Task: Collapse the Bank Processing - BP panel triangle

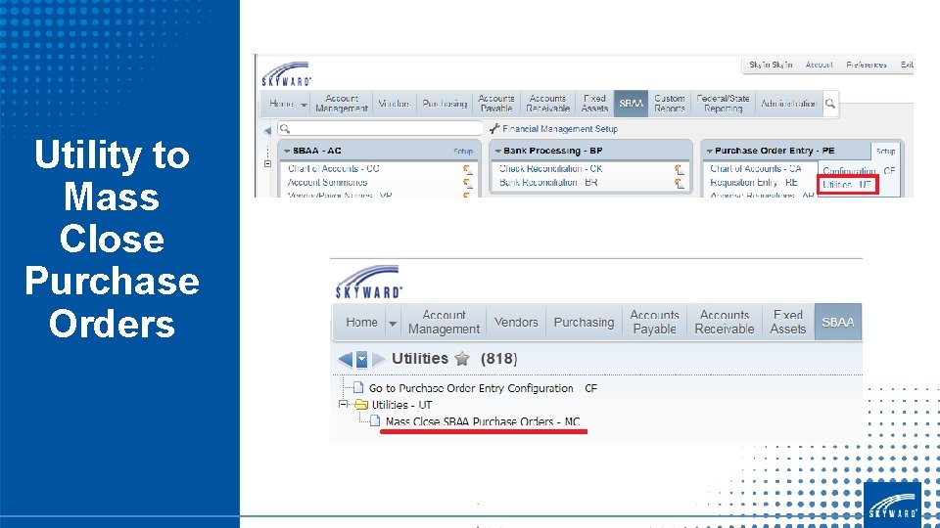Action: 498,151
